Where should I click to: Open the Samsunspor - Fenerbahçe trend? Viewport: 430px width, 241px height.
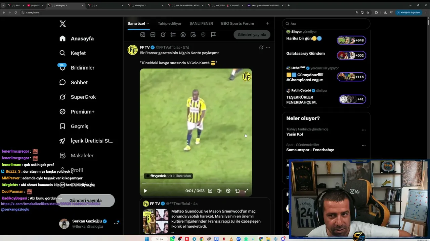pyautogui.click(x=310, y=150)
